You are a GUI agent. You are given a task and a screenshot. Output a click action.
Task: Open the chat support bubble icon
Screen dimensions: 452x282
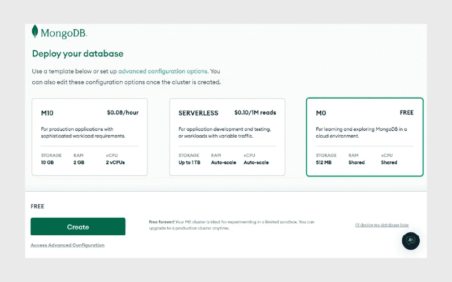coord(411,241)
